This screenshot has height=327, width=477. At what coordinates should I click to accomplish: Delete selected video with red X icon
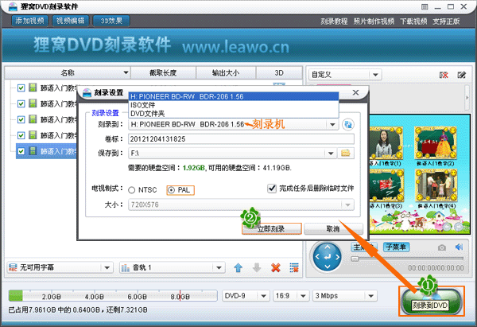point(276,267)
